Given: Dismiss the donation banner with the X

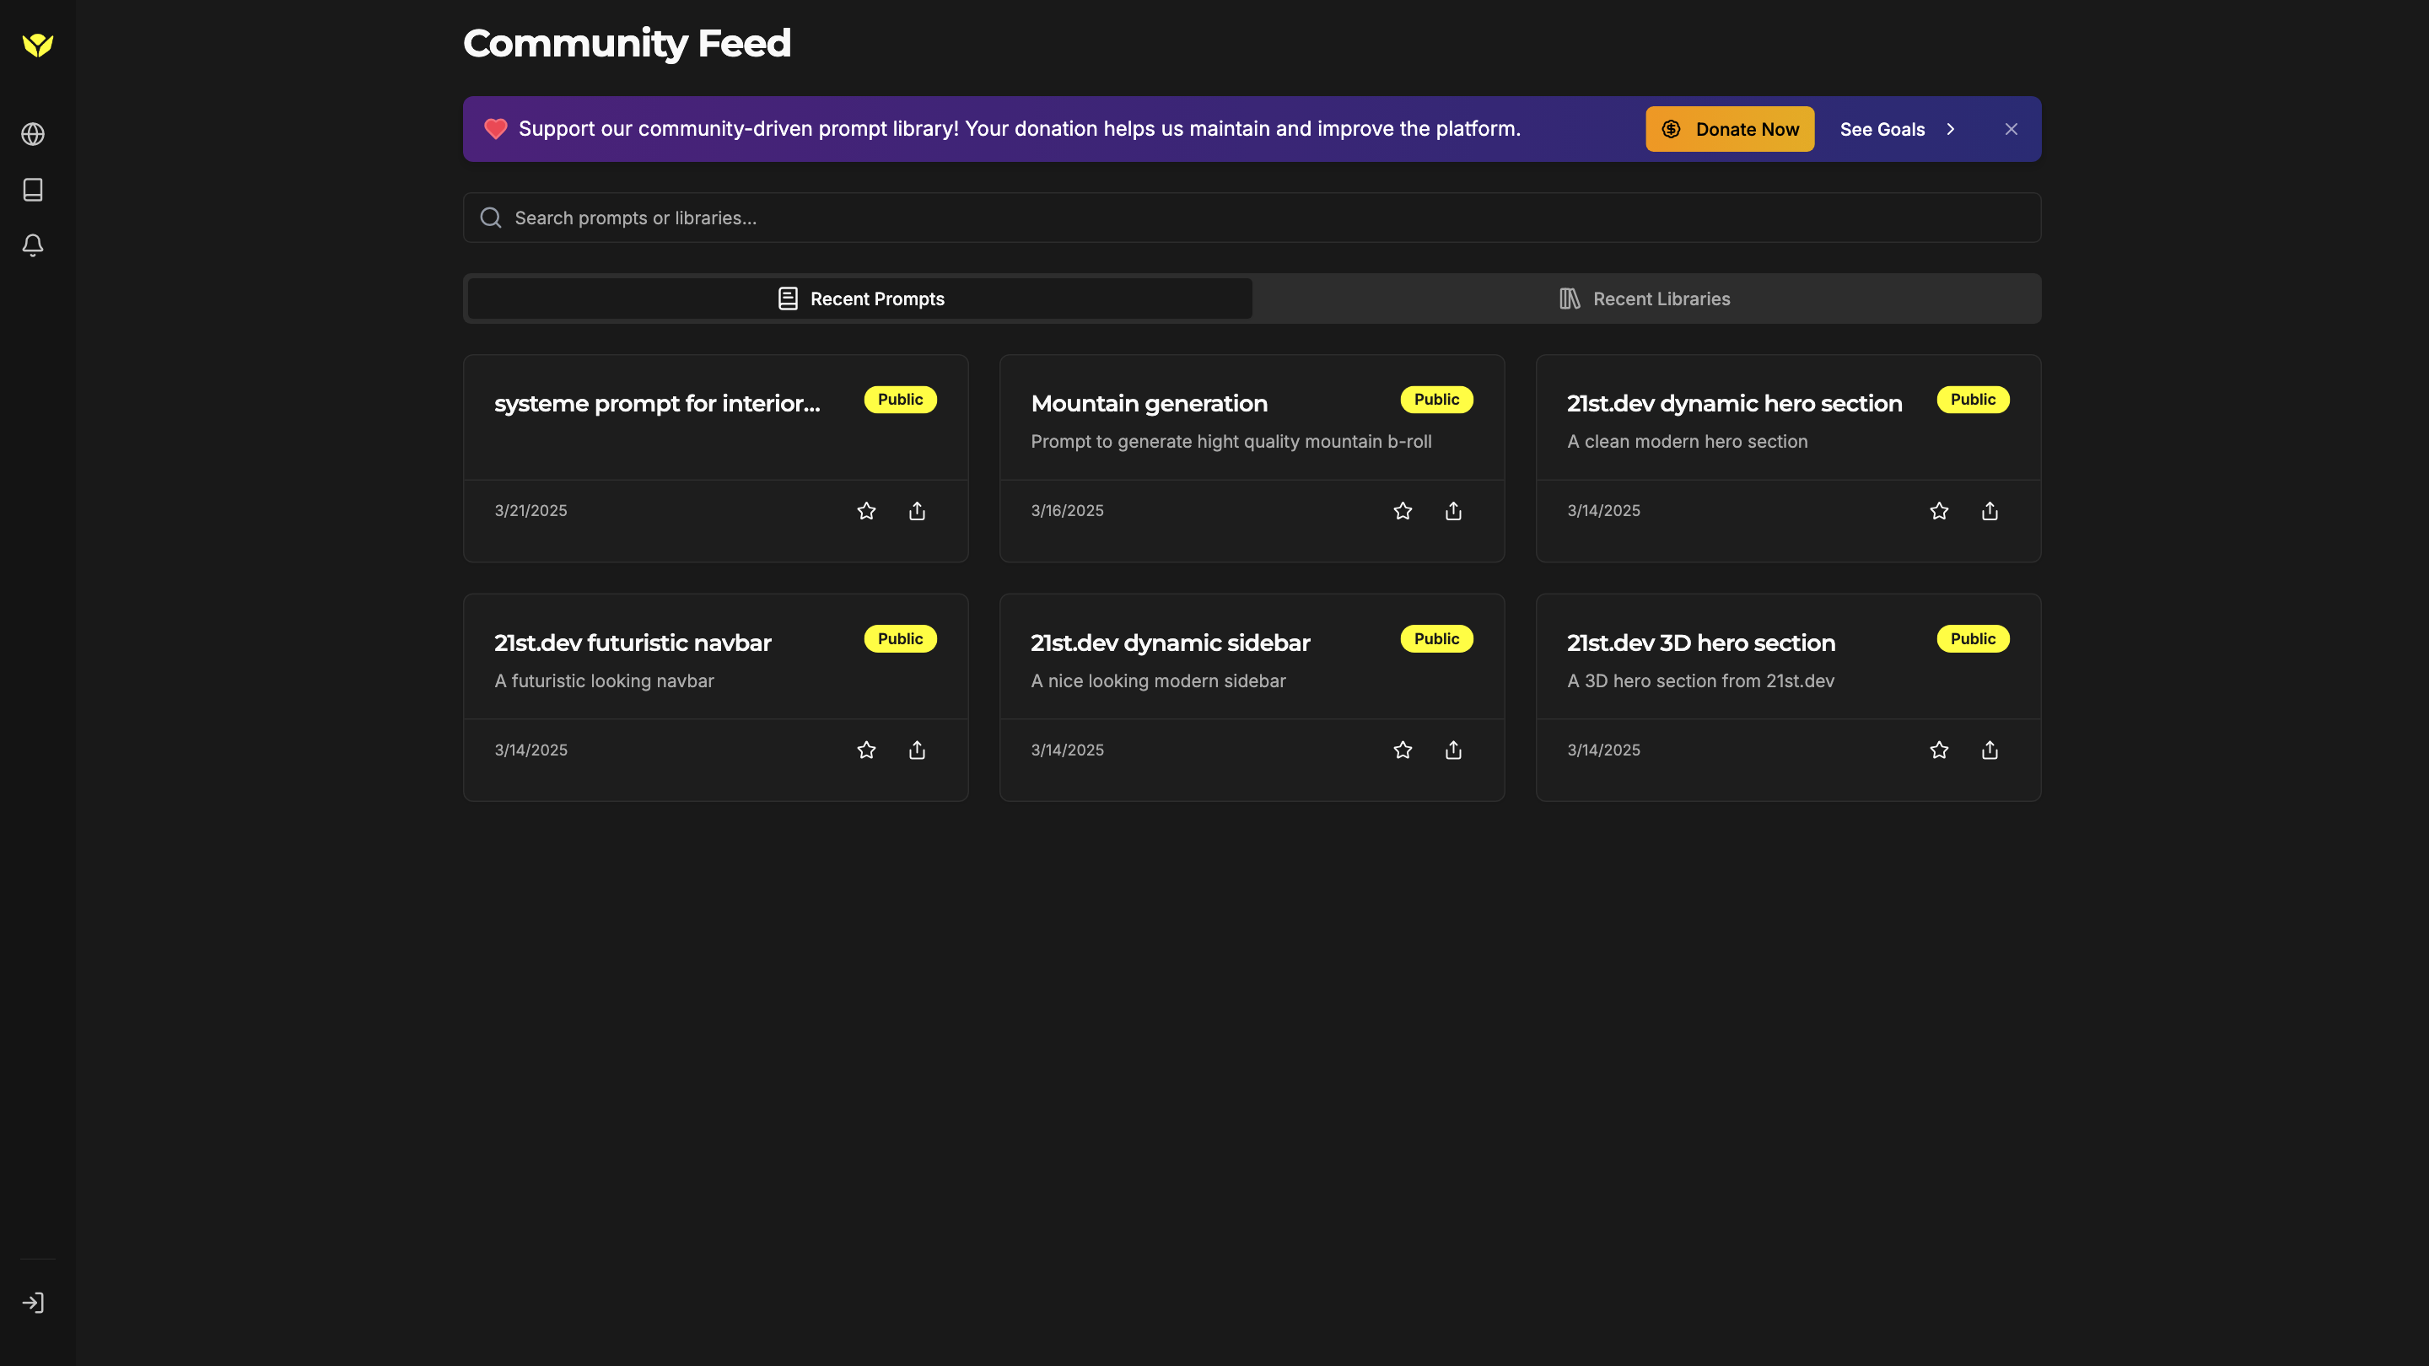Looking at the screenshot, I should [x=2011, y=129].
